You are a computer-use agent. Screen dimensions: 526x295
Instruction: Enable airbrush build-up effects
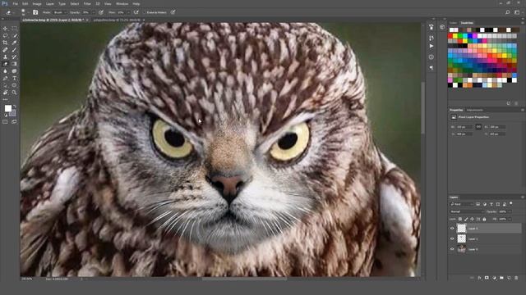136,12
